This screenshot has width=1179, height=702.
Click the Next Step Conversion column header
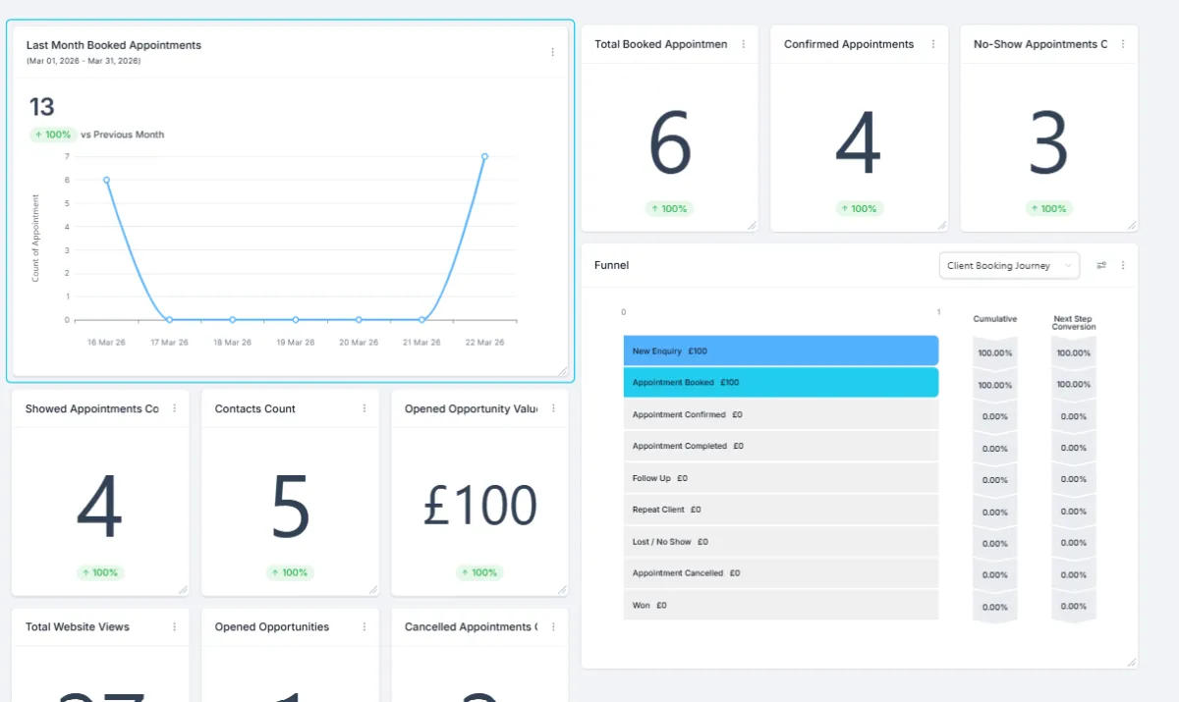click(1073, 323)
